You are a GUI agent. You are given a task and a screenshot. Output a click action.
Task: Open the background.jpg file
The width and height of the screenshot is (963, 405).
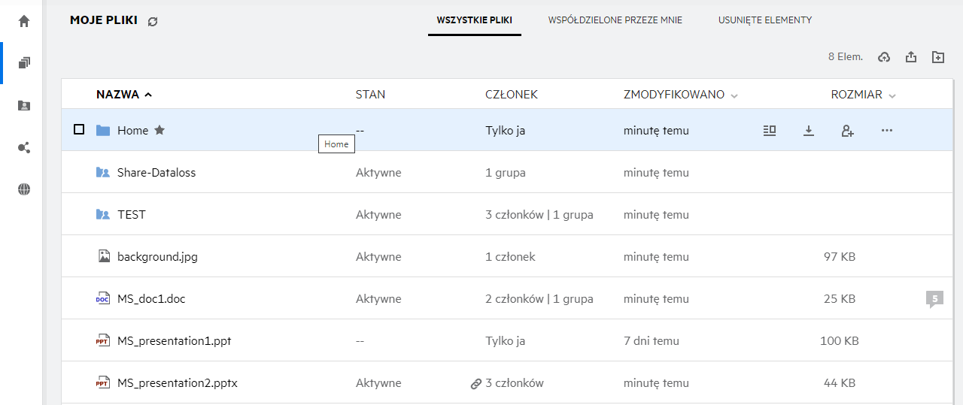(x=157, y=257)
